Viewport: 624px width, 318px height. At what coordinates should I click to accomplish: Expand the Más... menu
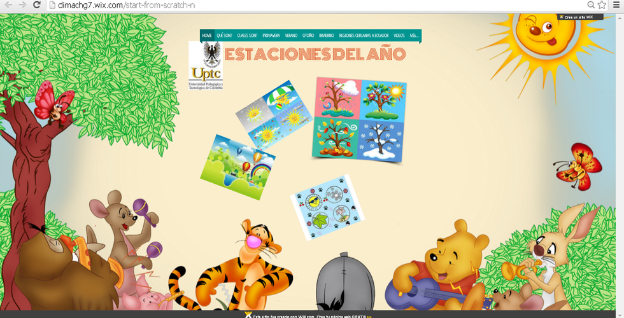(415, 36)
